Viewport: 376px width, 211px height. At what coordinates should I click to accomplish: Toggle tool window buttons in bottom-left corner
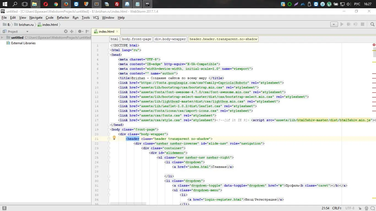pyautogui.click(x=4, y=208)
